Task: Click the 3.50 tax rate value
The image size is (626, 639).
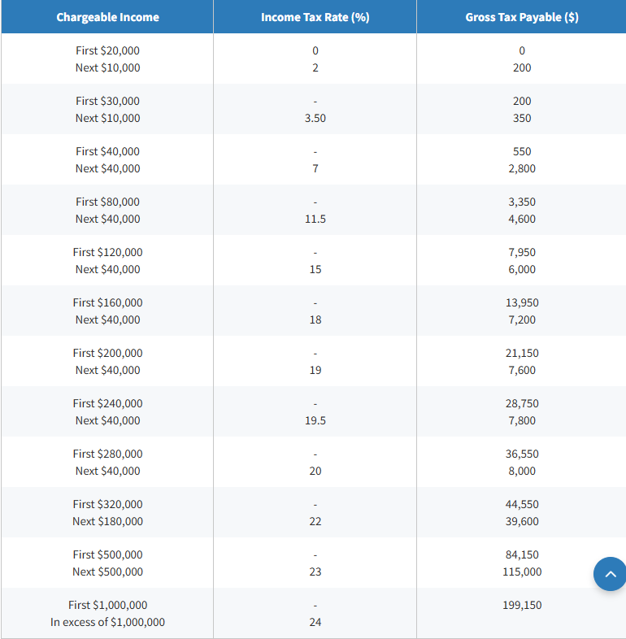Action: (315, 118)
